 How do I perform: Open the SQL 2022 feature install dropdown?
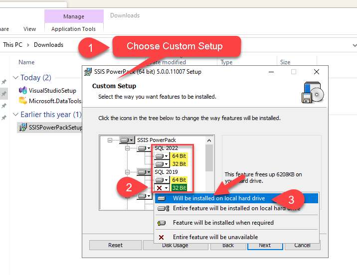point(144,148)
